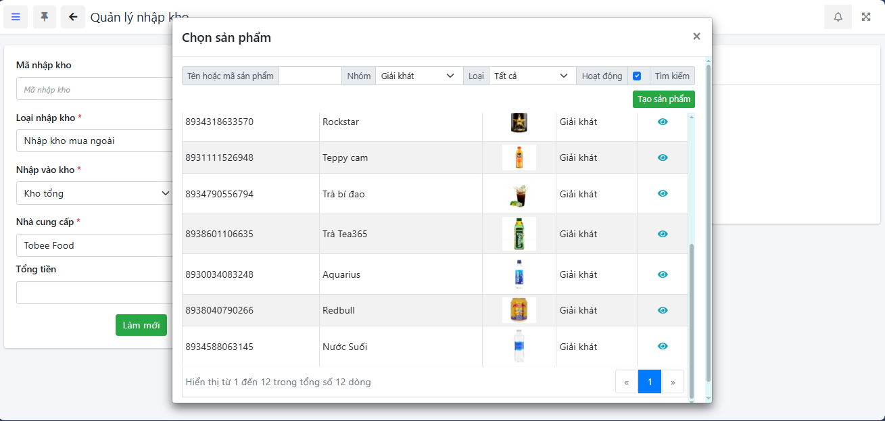The width and height of the screenshot is (885, 421).
Task: Toggle fullscreen expand icon
Action: point(866,17)
